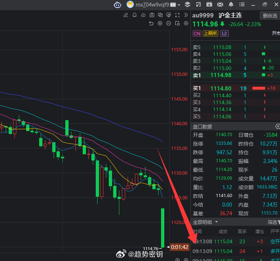The width and height of the screenshot is (280, 261).
Task: Click 跌停 value 947.52
Action: coord(224,152)
